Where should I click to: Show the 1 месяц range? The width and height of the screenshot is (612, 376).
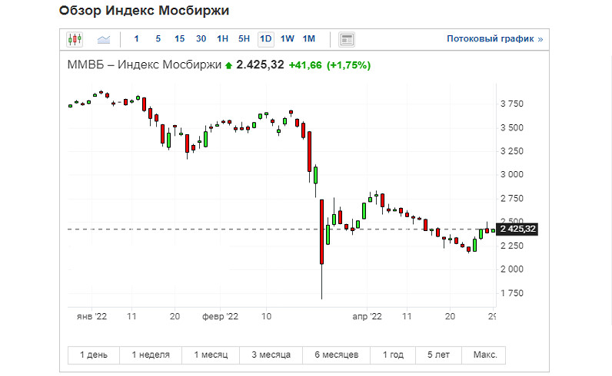click(211, 355)
